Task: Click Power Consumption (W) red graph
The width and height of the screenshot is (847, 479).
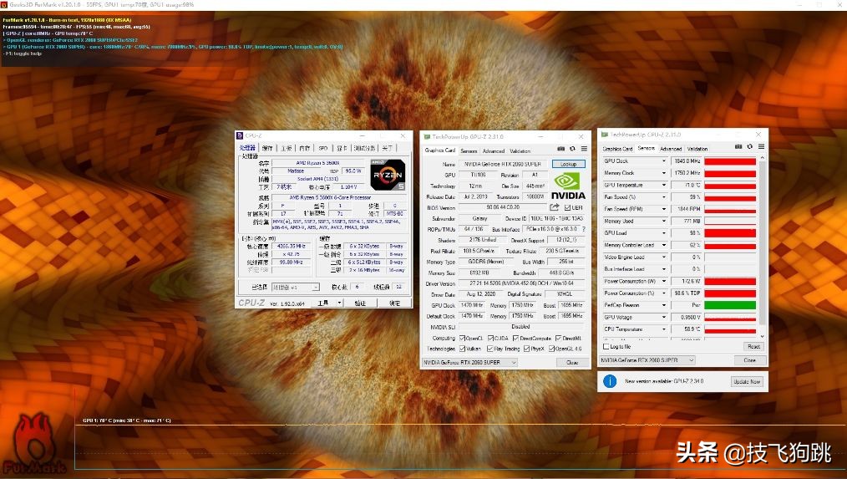Action: (730, 281)
